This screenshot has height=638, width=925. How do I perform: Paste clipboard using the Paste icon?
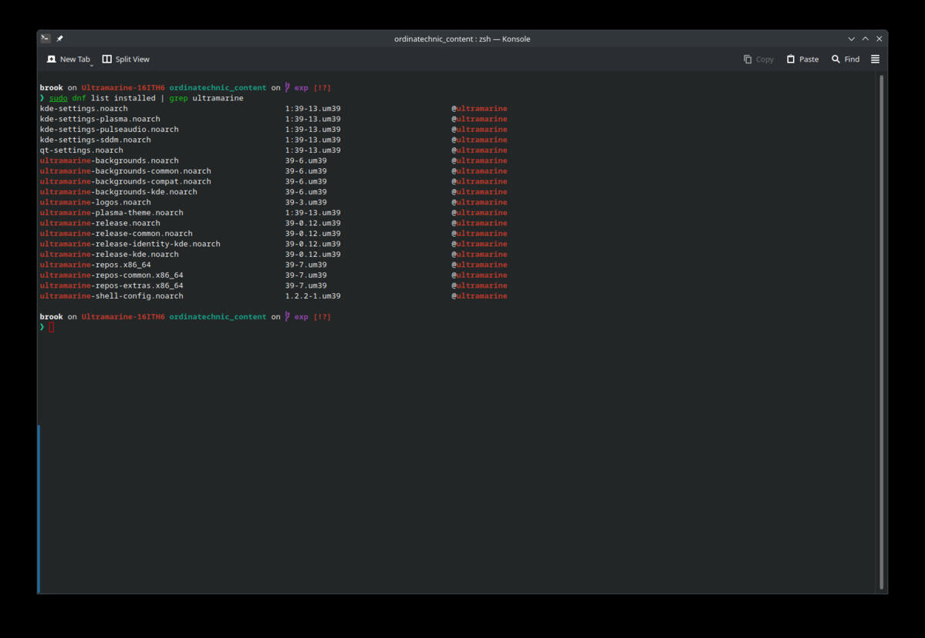(791, 59)
